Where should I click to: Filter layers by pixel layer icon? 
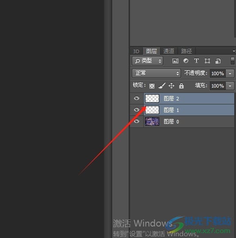pyautogui.click(x=175, y=61)
